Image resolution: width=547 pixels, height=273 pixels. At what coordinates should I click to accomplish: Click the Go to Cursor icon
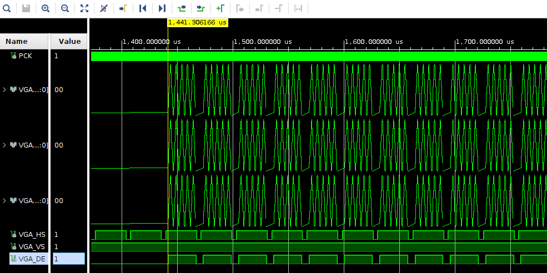click(123, 8)
